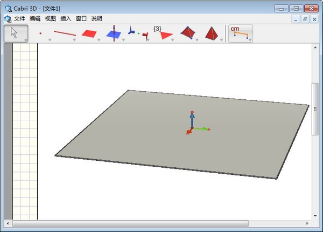Select the cm Distance measurement tool
Viewport: 323px width, 232px height.
241,33
